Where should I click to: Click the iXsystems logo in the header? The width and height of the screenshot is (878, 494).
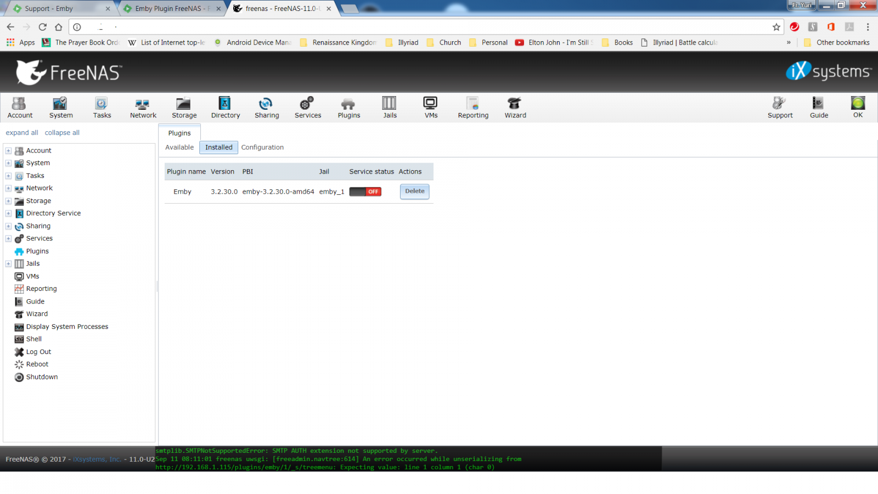click(829, 71)
